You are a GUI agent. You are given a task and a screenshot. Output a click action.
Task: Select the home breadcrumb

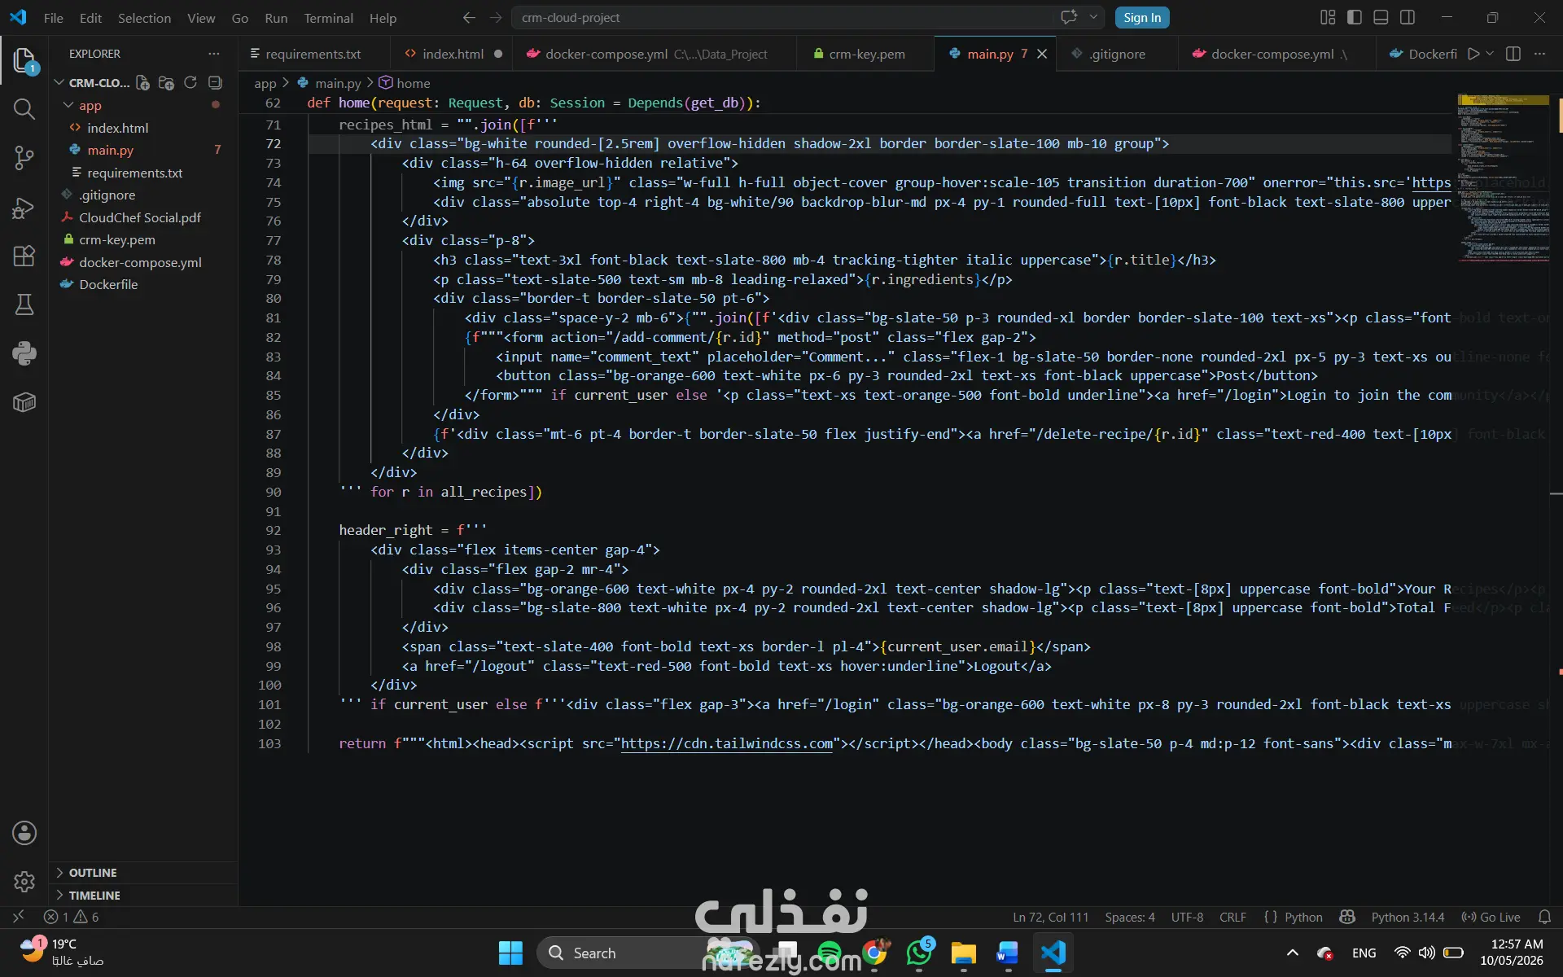(x=405, y=83)
